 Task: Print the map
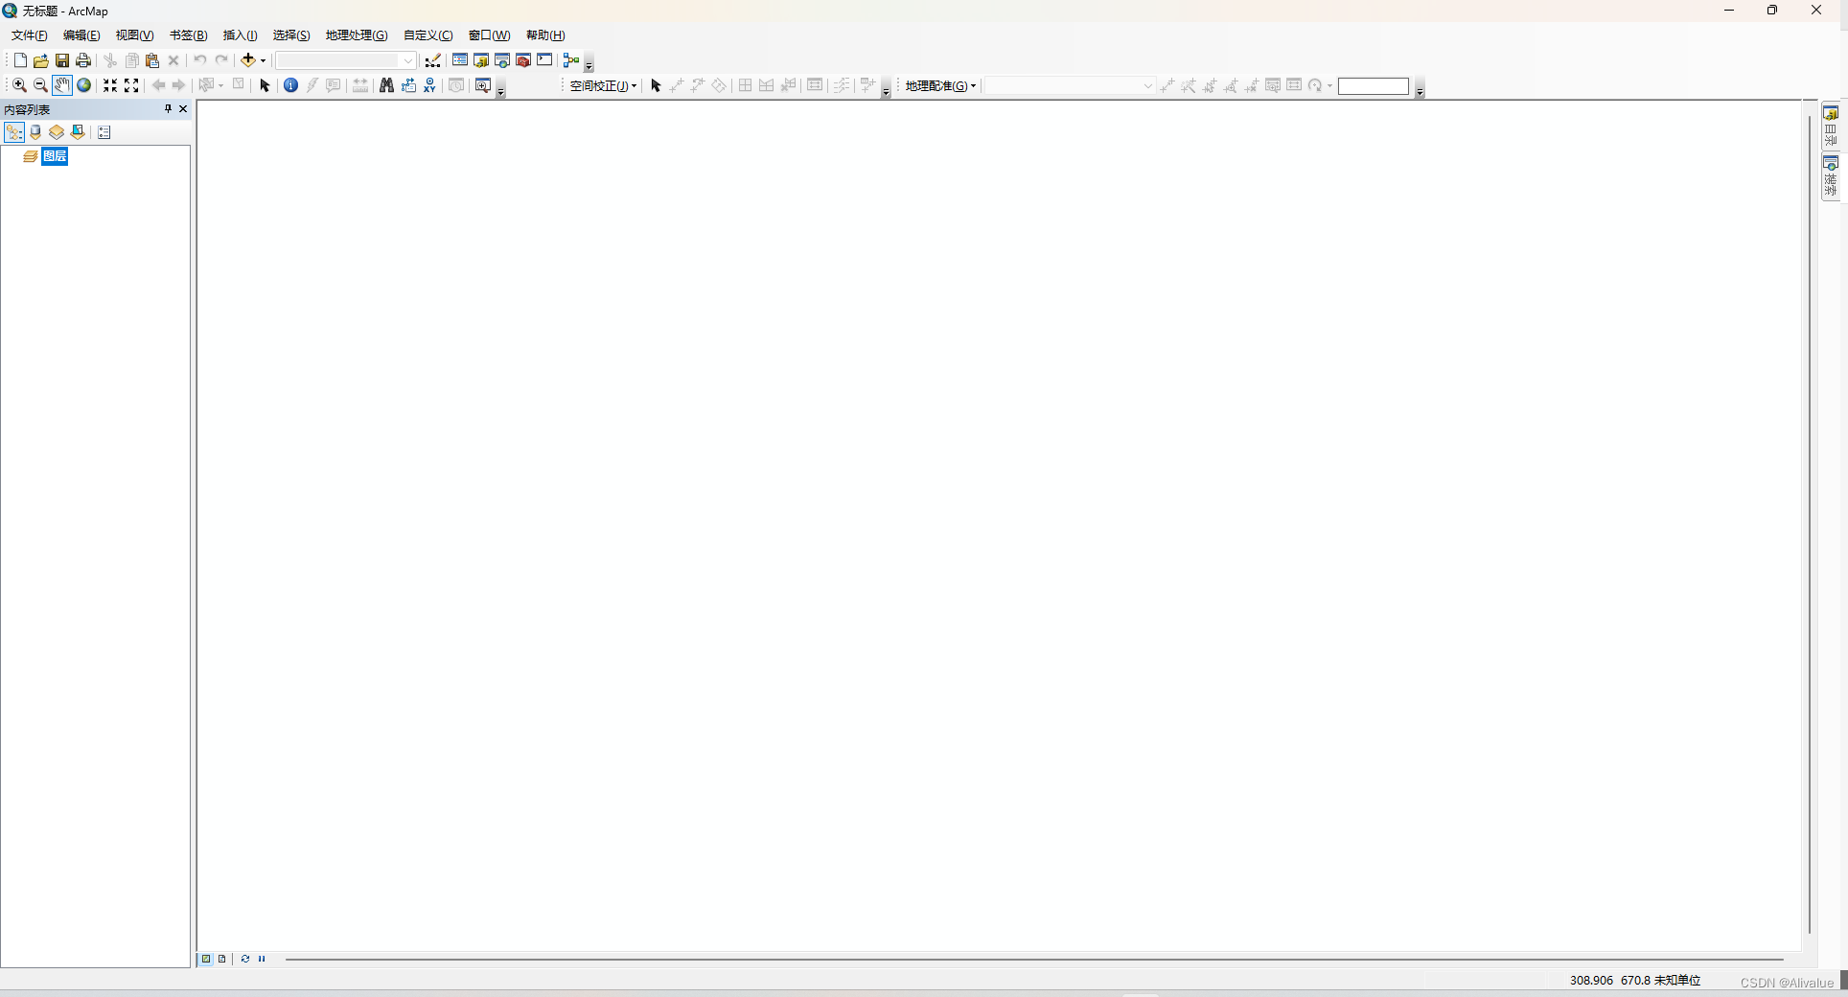[83, 60]
